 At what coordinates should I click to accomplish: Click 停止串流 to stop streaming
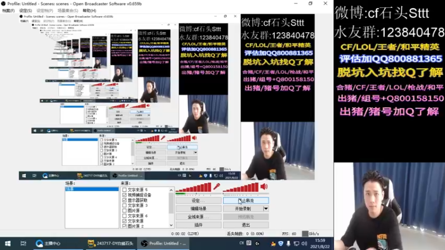[x=246, y=201]
